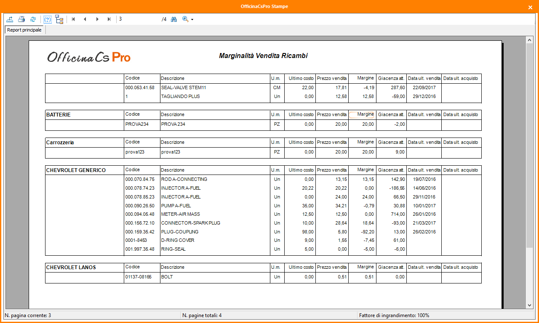The width and height of the screenshot is (539, 323).
Task: Click ROD A-CONNECTING description
Action: click(x=184, y=180)
